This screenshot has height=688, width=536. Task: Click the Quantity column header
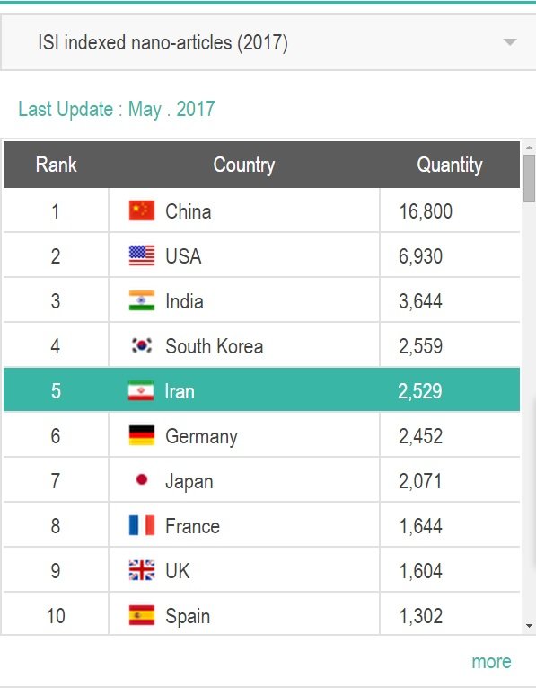pos(449,165)
